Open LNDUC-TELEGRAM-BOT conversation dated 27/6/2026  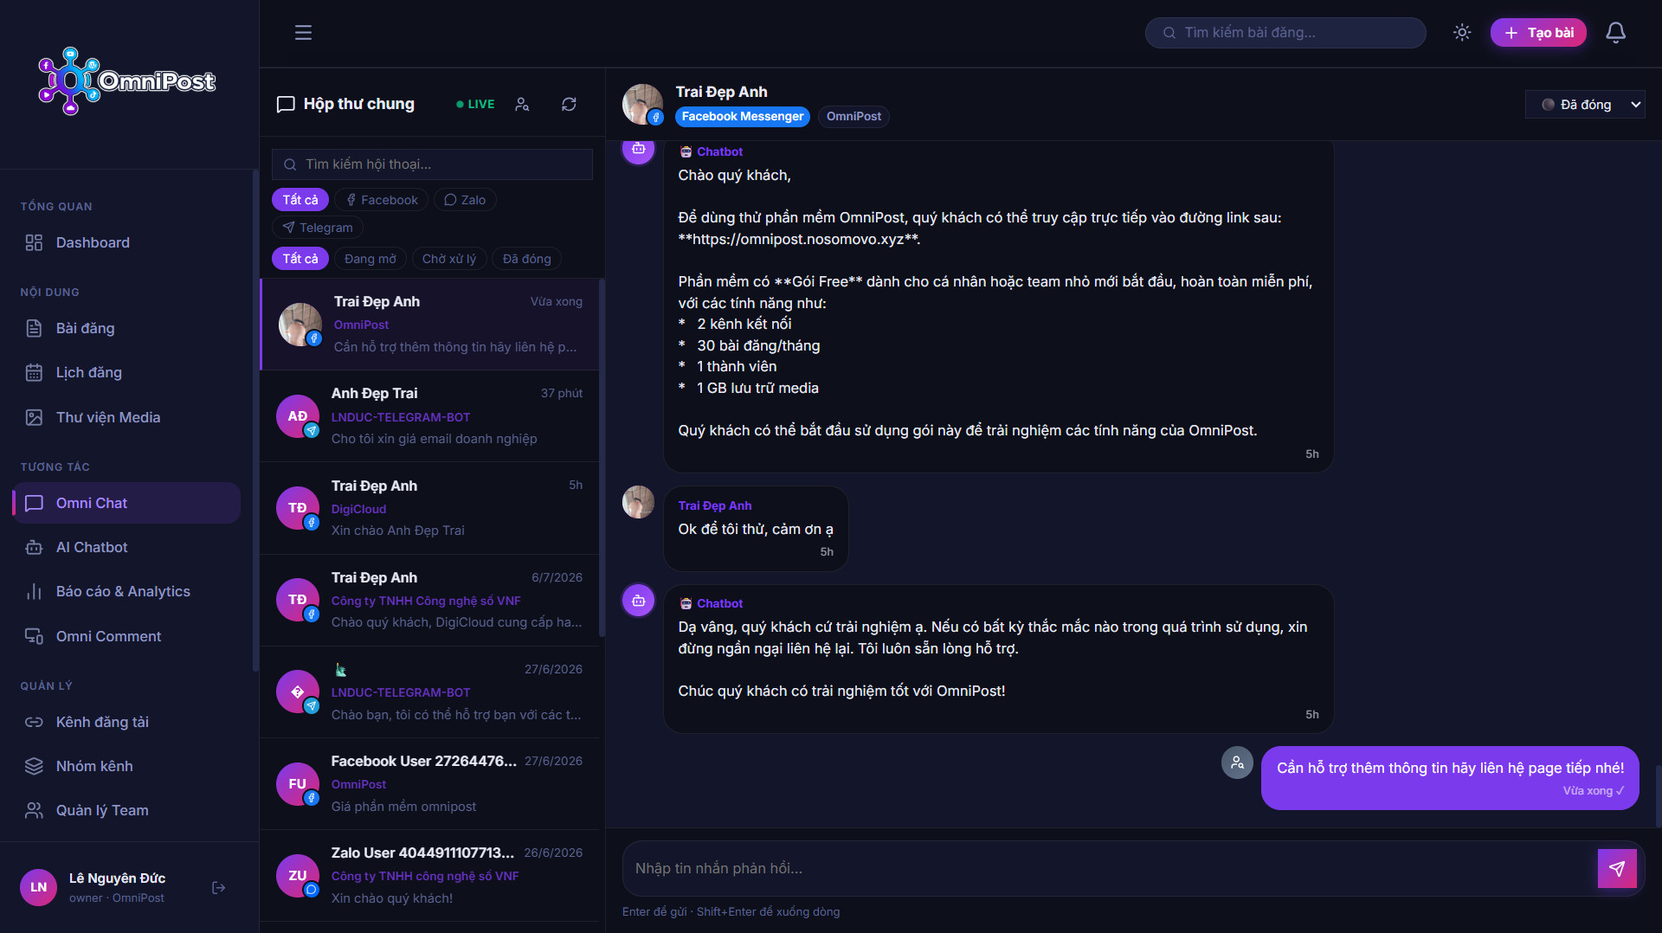point(430,692)
